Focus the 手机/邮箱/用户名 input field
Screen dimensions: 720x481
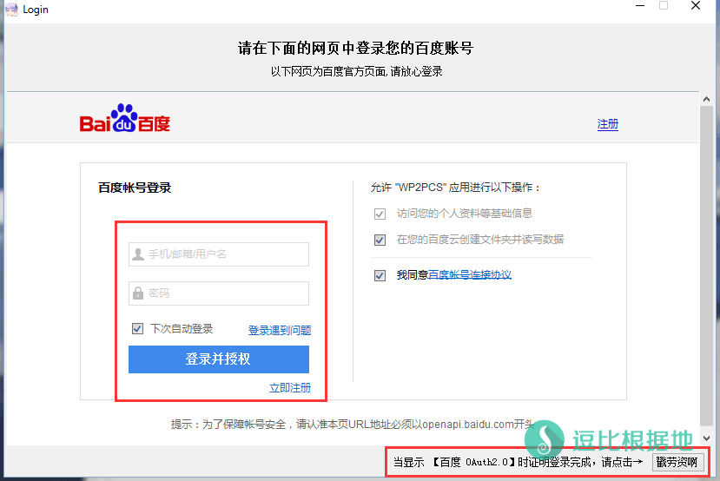point(219,254)
